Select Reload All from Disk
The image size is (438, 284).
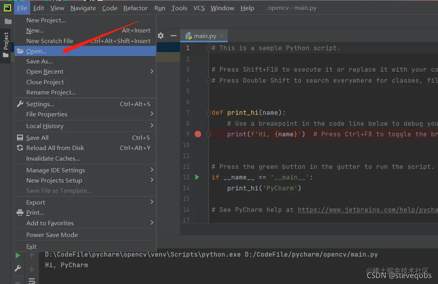pyautogui.click(x=85, y=148)
